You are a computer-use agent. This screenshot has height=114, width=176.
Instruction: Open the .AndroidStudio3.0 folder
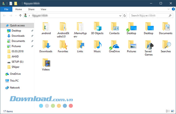pyautogui.click(x=63, y=30)
